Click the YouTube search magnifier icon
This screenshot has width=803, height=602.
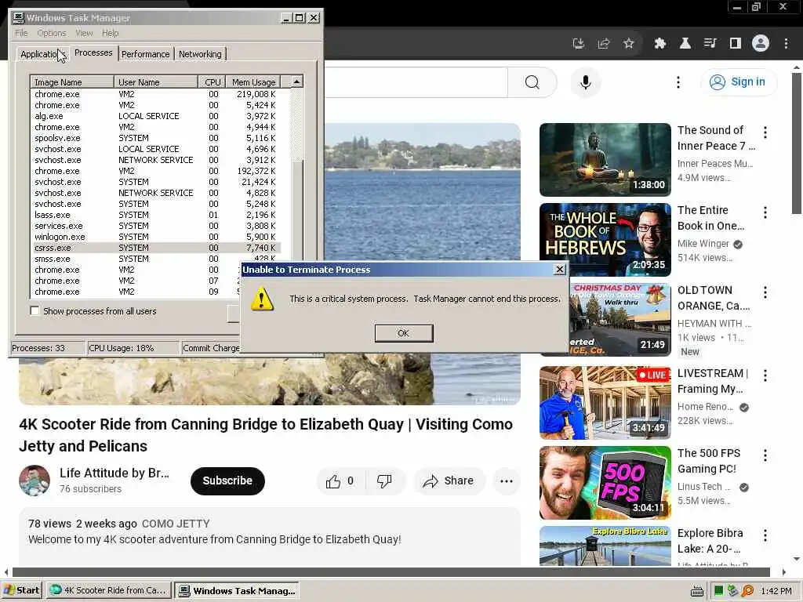tap(532, 82)
